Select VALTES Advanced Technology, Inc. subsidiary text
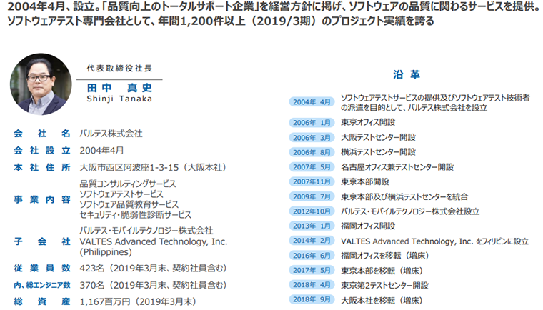The width and height of the screenshot is (543, 310). click(154, 241)
